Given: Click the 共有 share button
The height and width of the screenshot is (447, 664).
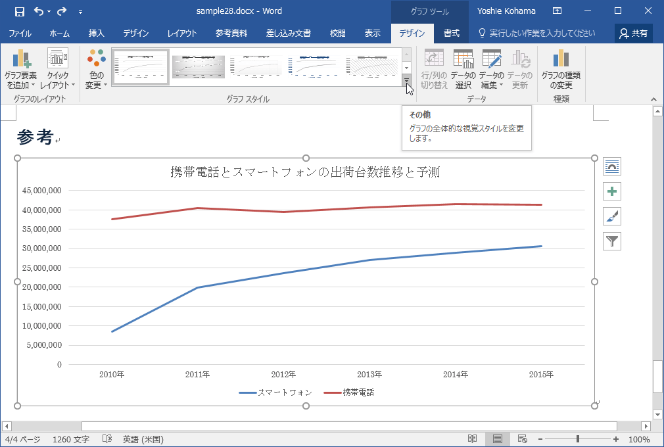Looking at the screenshot, I should 633,33.
